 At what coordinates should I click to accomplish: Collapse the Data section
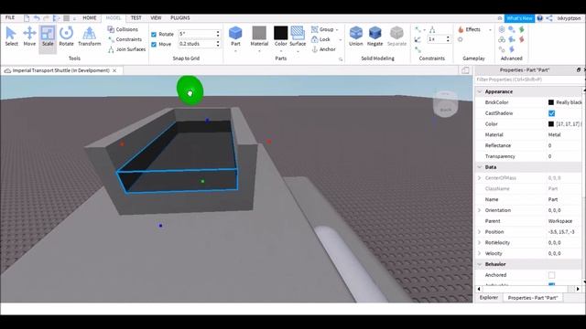(x=480, y=167)
